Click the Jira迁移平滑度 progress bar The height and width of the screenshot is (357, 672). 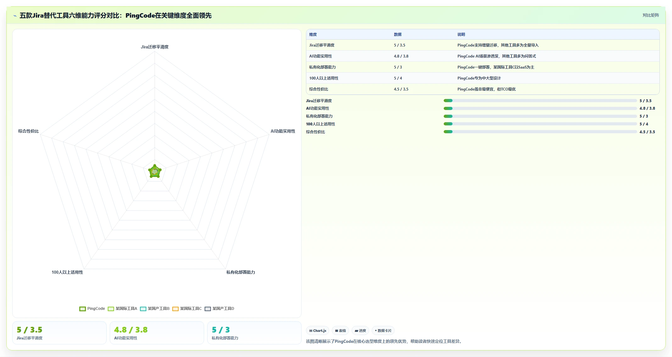[540, 101]
